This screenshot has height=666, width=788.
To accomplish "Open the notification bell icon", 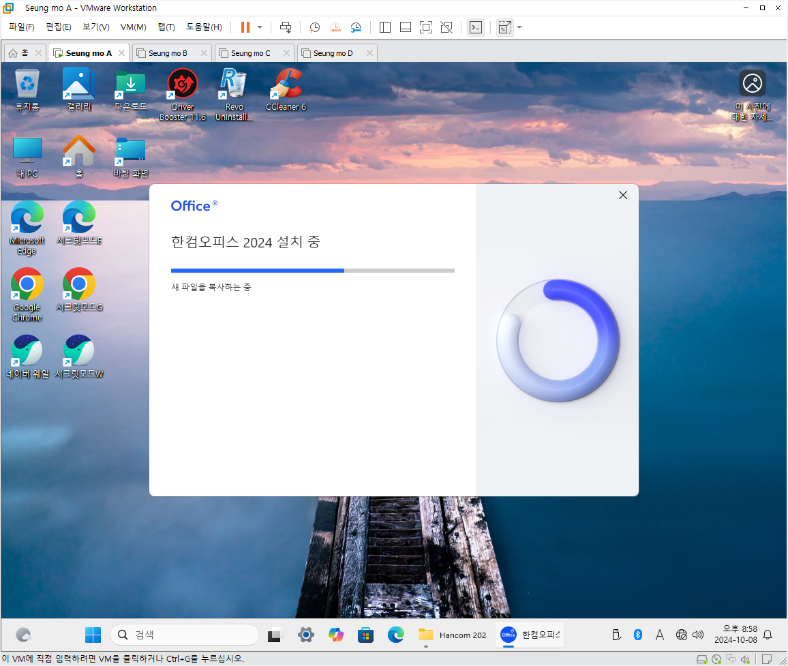I will [x=768, y=635].
